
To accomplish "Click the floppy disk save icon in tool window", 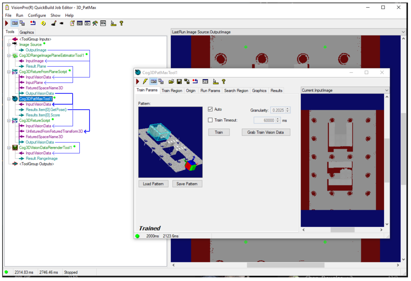I will tap(179, 82).
